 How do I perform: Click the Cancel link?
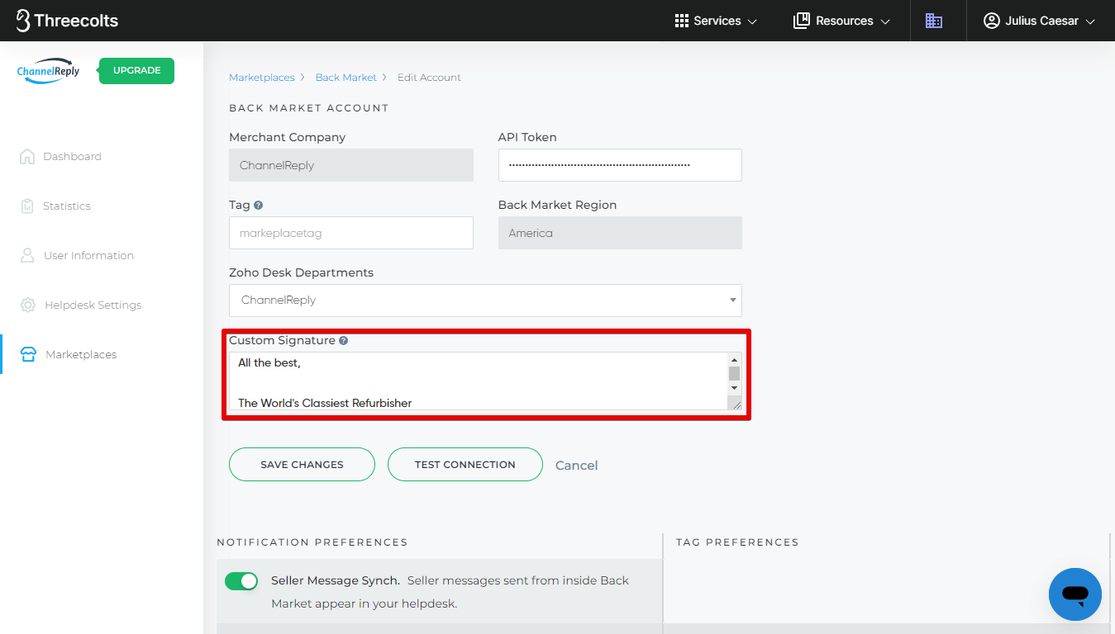coord(576,466)
